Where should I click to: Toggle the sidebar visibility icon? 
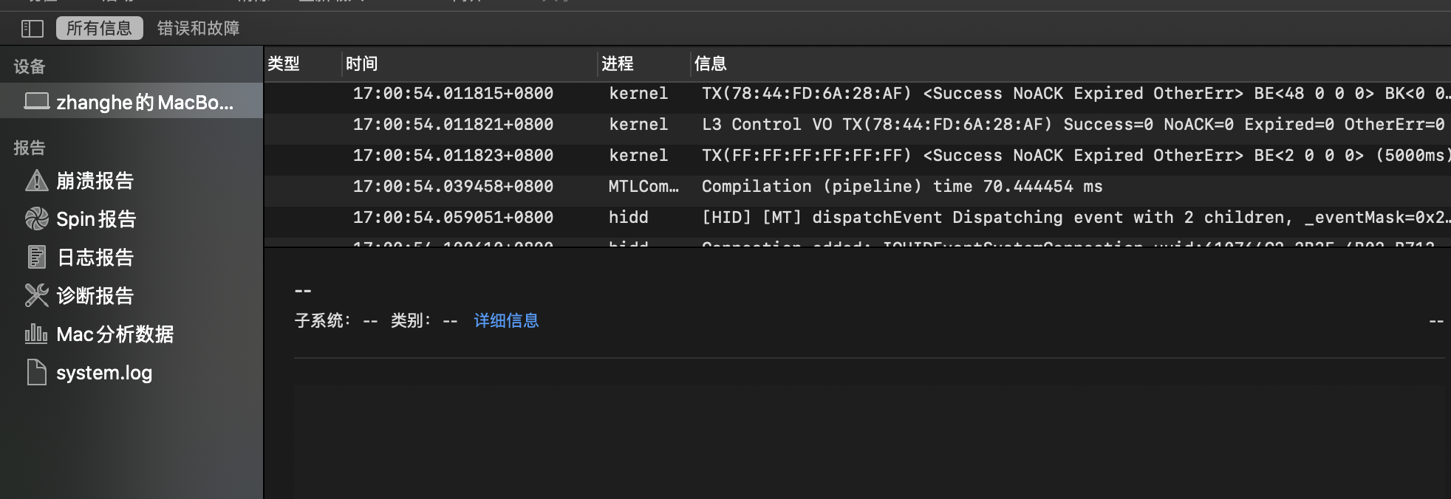(32, 29)
